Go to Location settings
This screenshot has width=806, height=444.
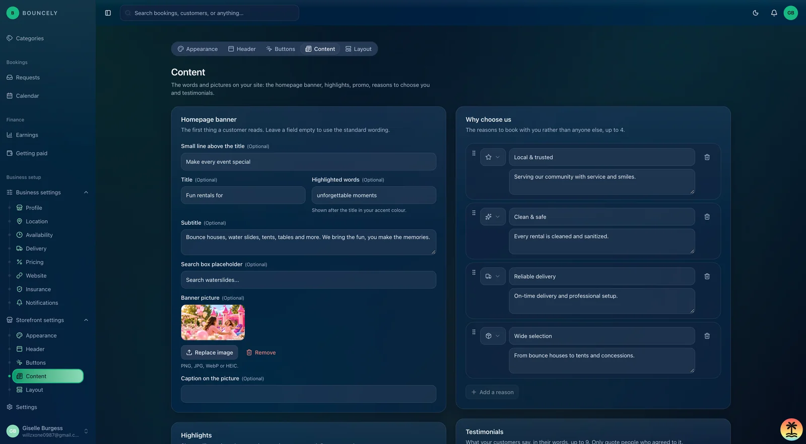tap(37, 221)
